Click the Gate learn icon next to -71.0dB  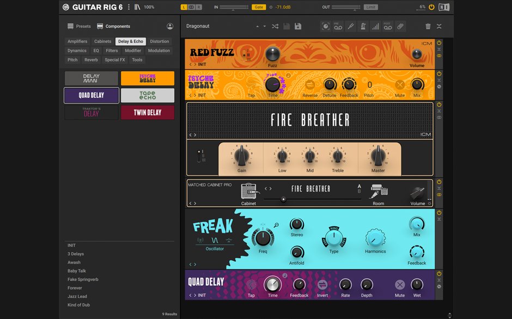(271, 7)
